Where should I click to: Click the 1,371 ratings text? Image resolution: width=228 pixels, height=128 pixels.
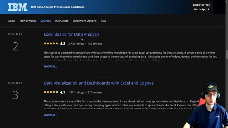pyautogui.click(x=76, y=92)
